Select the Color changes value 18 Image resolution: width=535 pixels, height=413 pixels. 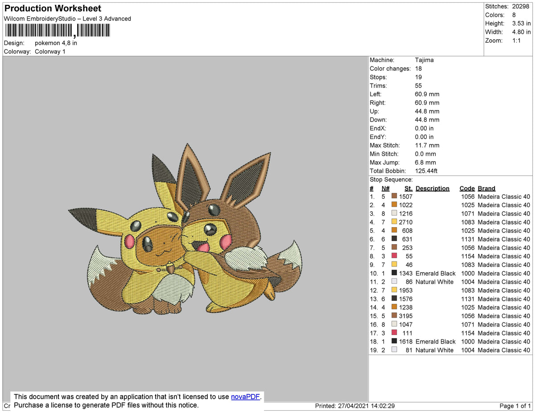(x=418, y=69)
